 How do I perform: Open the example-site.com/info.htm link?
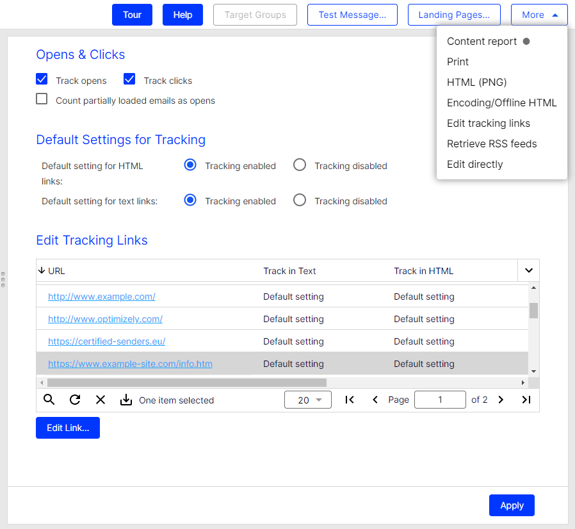click(x=130, y=364)
